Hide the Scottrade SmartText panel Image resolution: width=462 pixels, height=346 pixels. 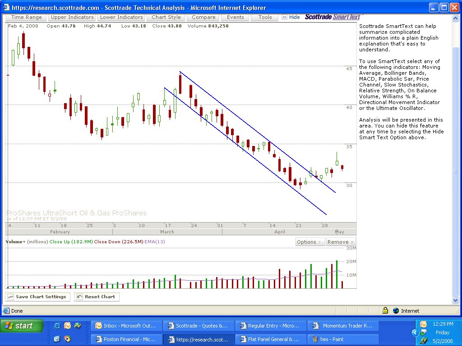(x=291, y=17)
